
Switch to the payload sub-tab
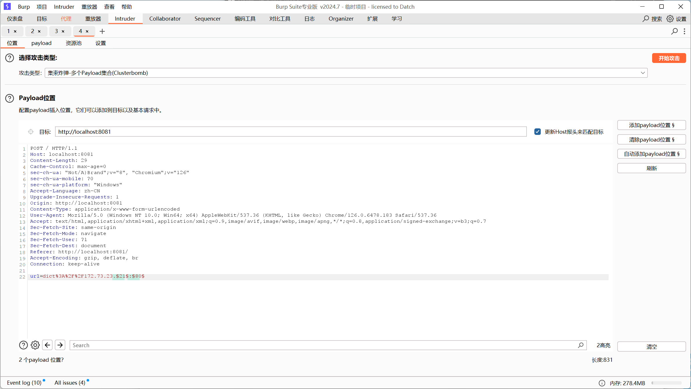[41, 43]
